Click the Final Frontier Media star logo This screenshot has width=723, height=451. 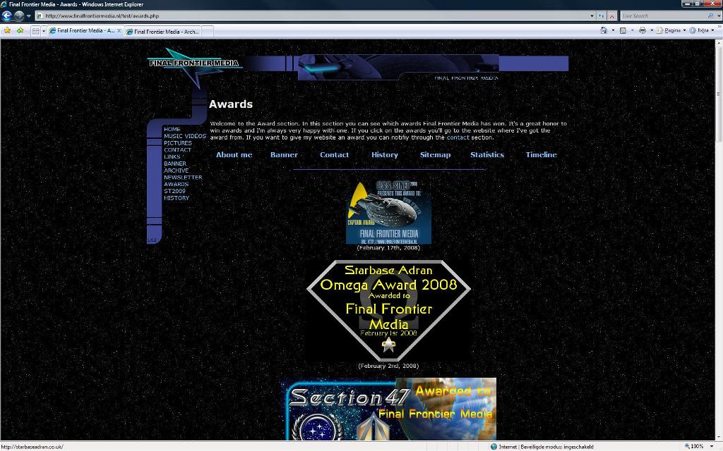click(194, 67)
